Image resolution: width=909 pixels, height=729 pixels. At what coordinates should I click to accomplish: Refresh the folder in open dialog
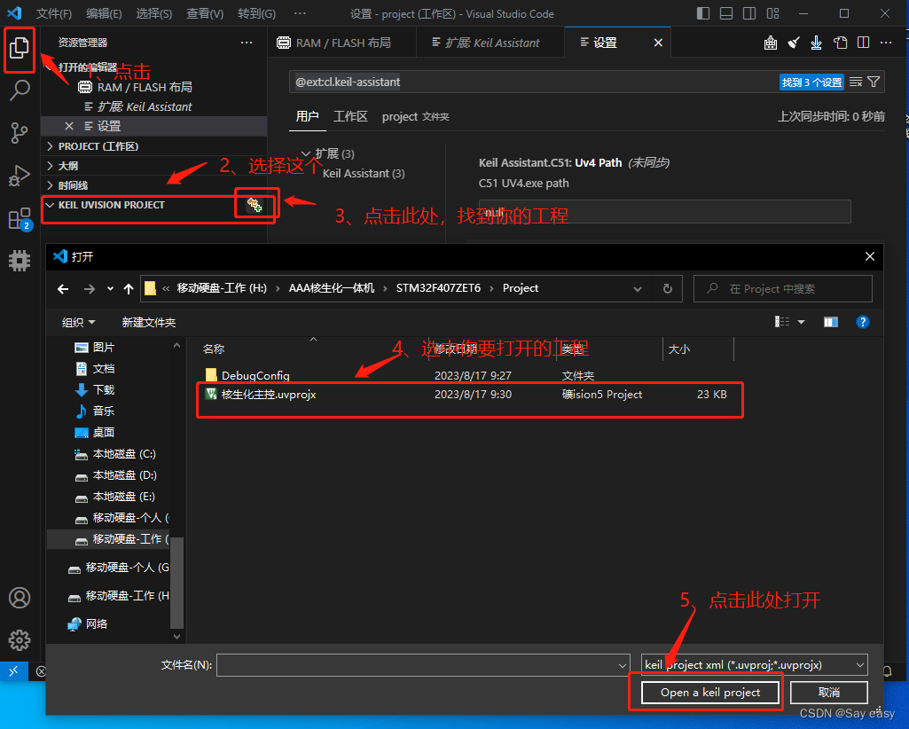pos(668,289)
